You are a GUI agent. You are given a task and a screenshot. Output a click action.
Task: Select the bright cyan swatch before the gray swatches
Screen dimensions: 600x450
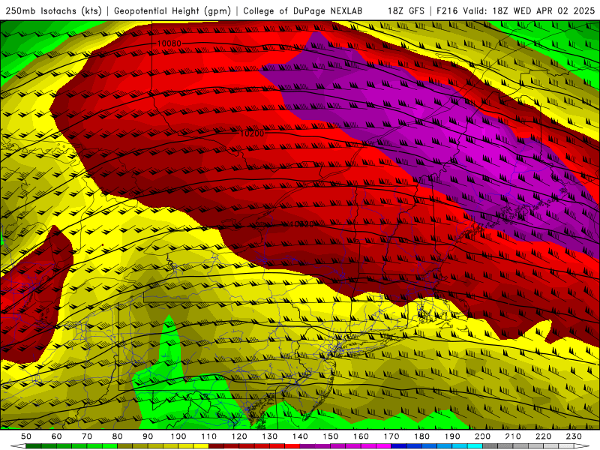[475, 446]
